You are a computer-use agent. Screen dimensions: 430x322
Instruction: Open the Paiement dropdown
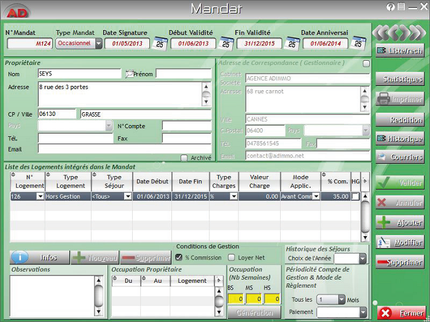[x=362, y=312]
